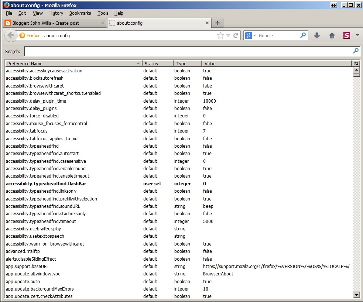Reload the about:config page

pos(236,35)
